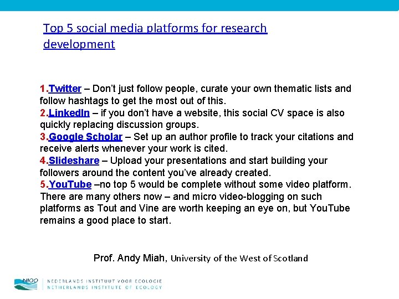Image resolution: width=399 pixels, height=299 pixels.
Task: Open the 'Top 5 social media platforms' title link
Action: 155,36
